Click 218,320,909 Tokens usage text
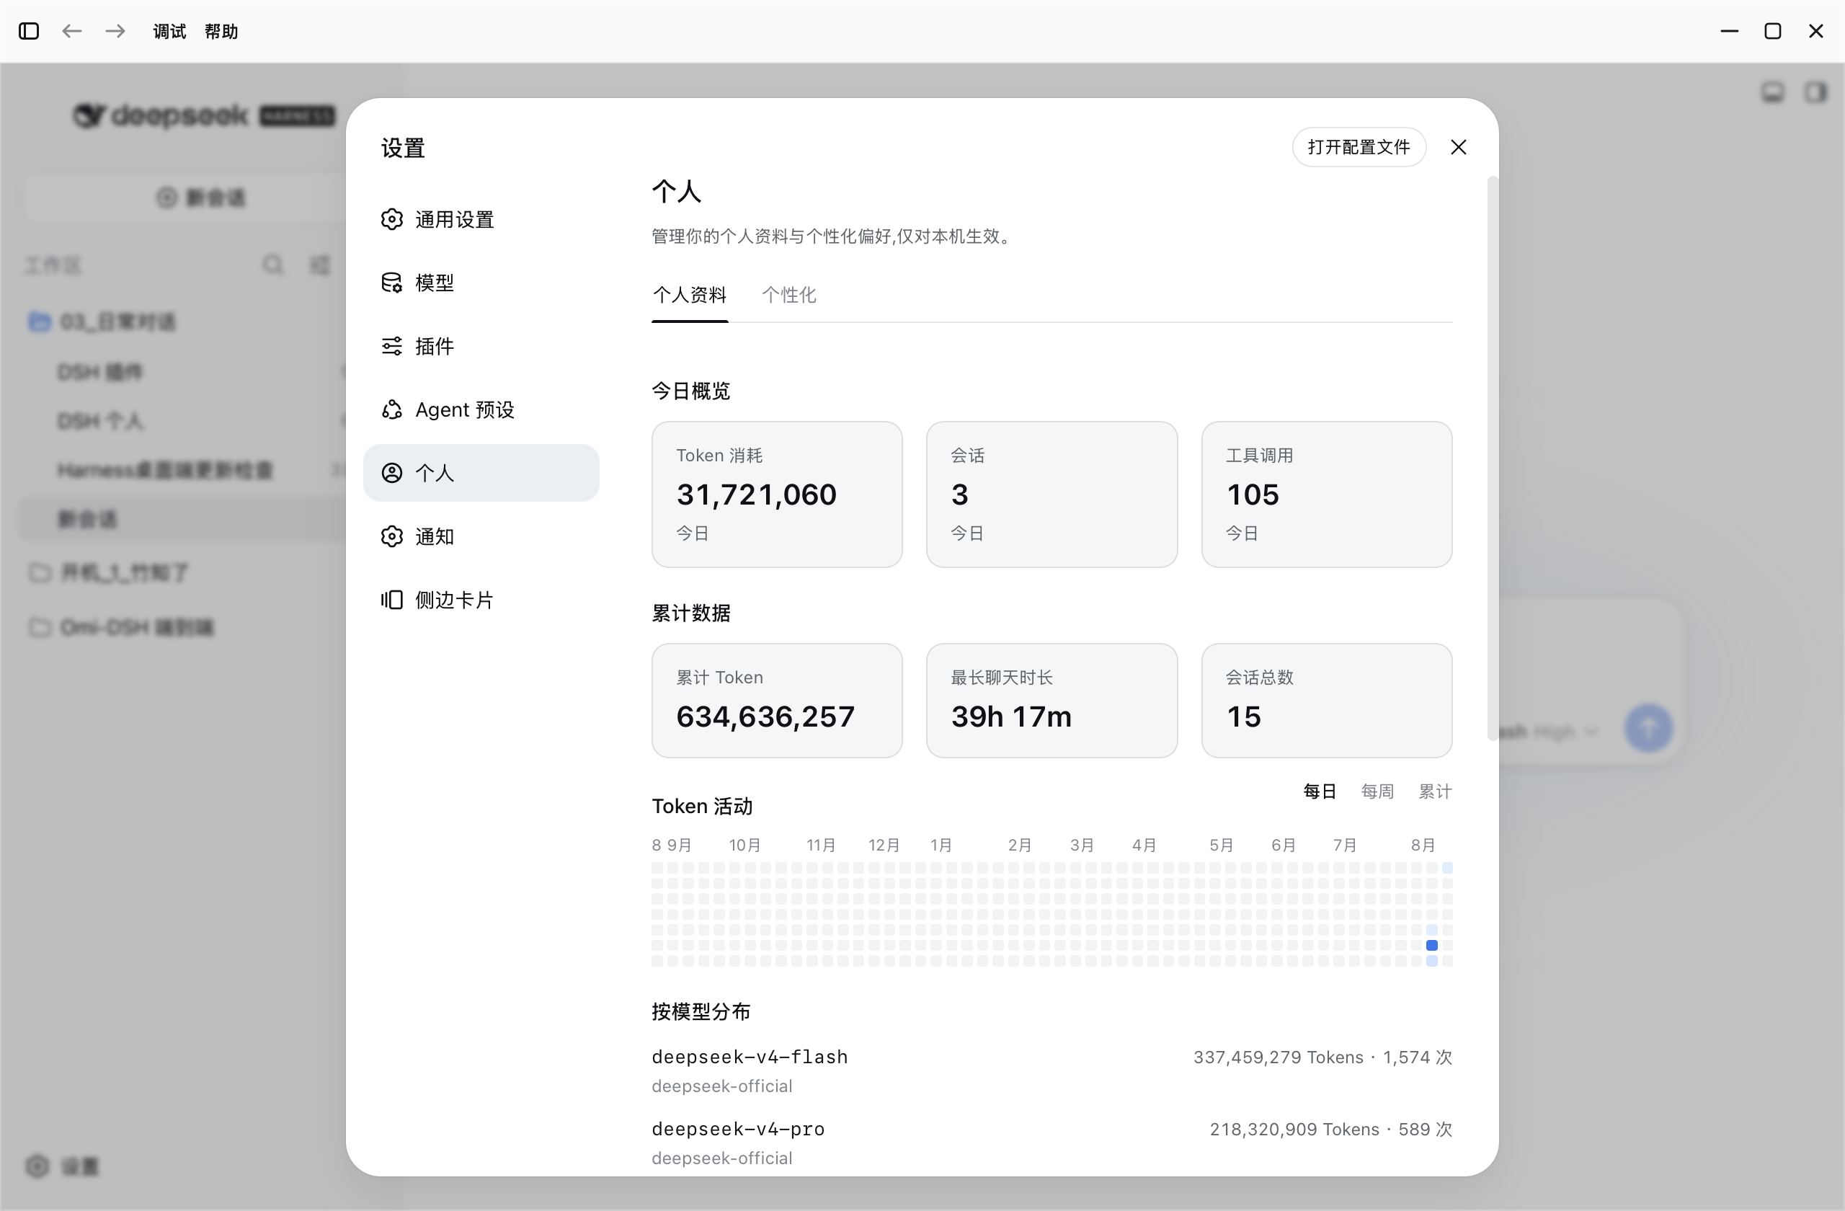 (x=1294, y=1130)
